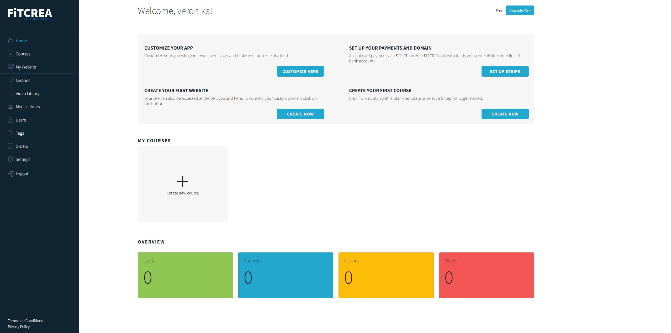Click the plus Create new course
Screen dimensions: 671x333
tap(183, 181)
